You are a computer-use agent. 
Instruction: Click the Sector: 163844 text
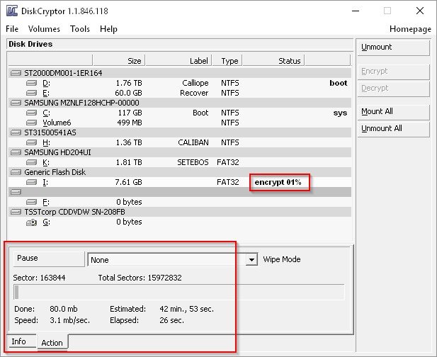(x=39, y=278)
